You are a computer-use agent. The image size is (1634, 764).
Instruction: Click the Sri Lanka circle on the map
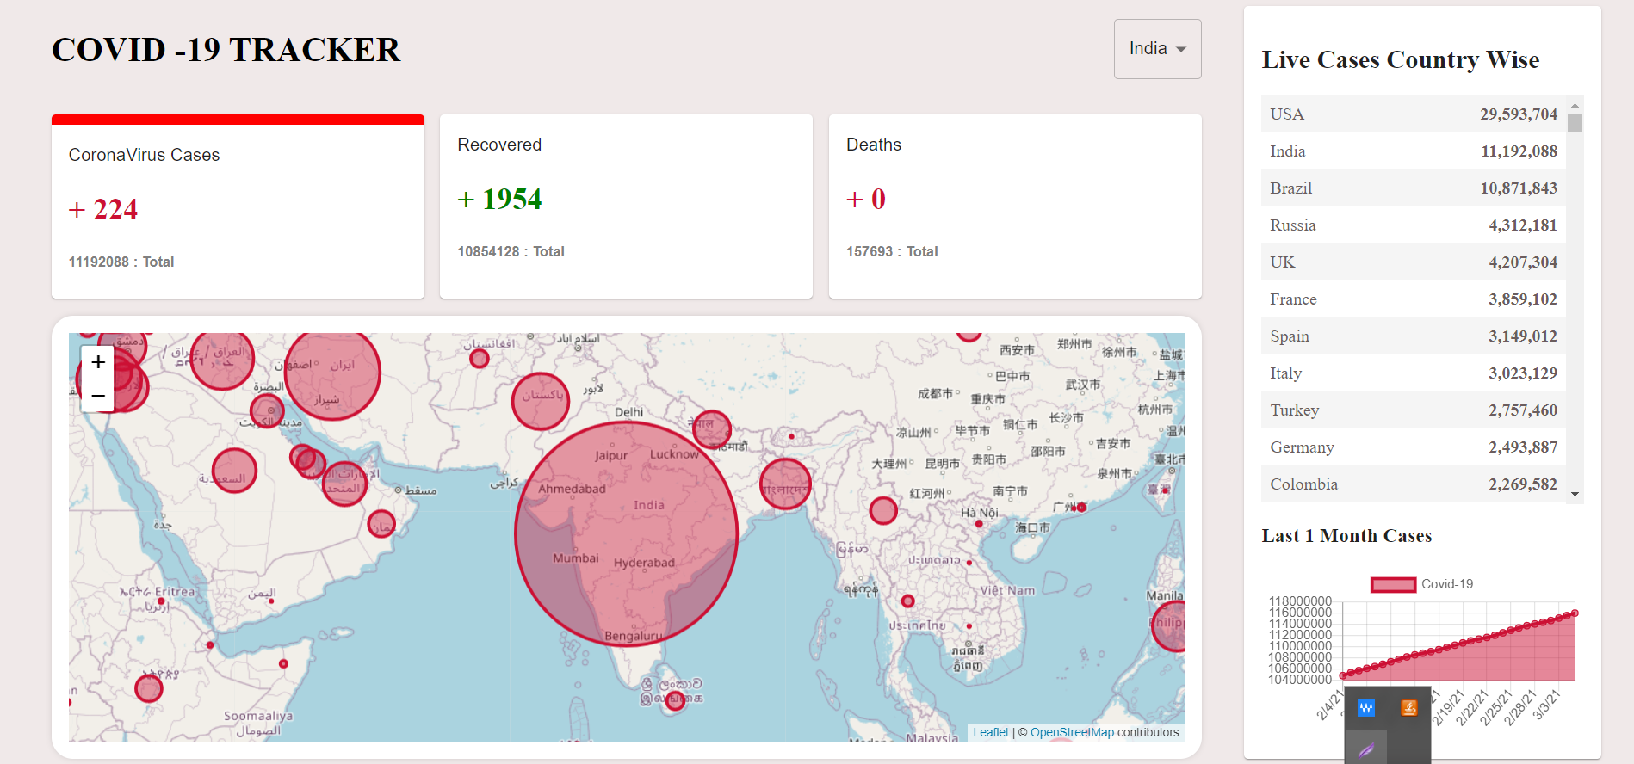click(676, 700)
